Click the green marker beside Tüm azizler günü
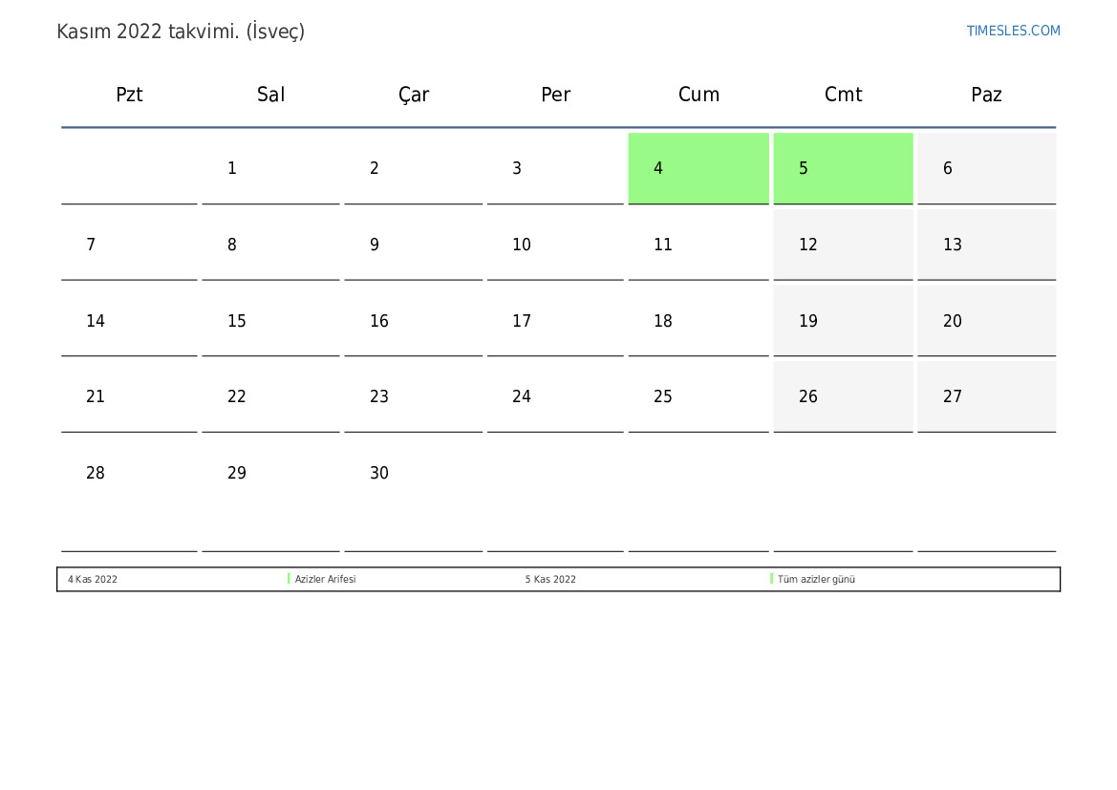The width and height of the screenshot is (1117, 790). point(771,579)
